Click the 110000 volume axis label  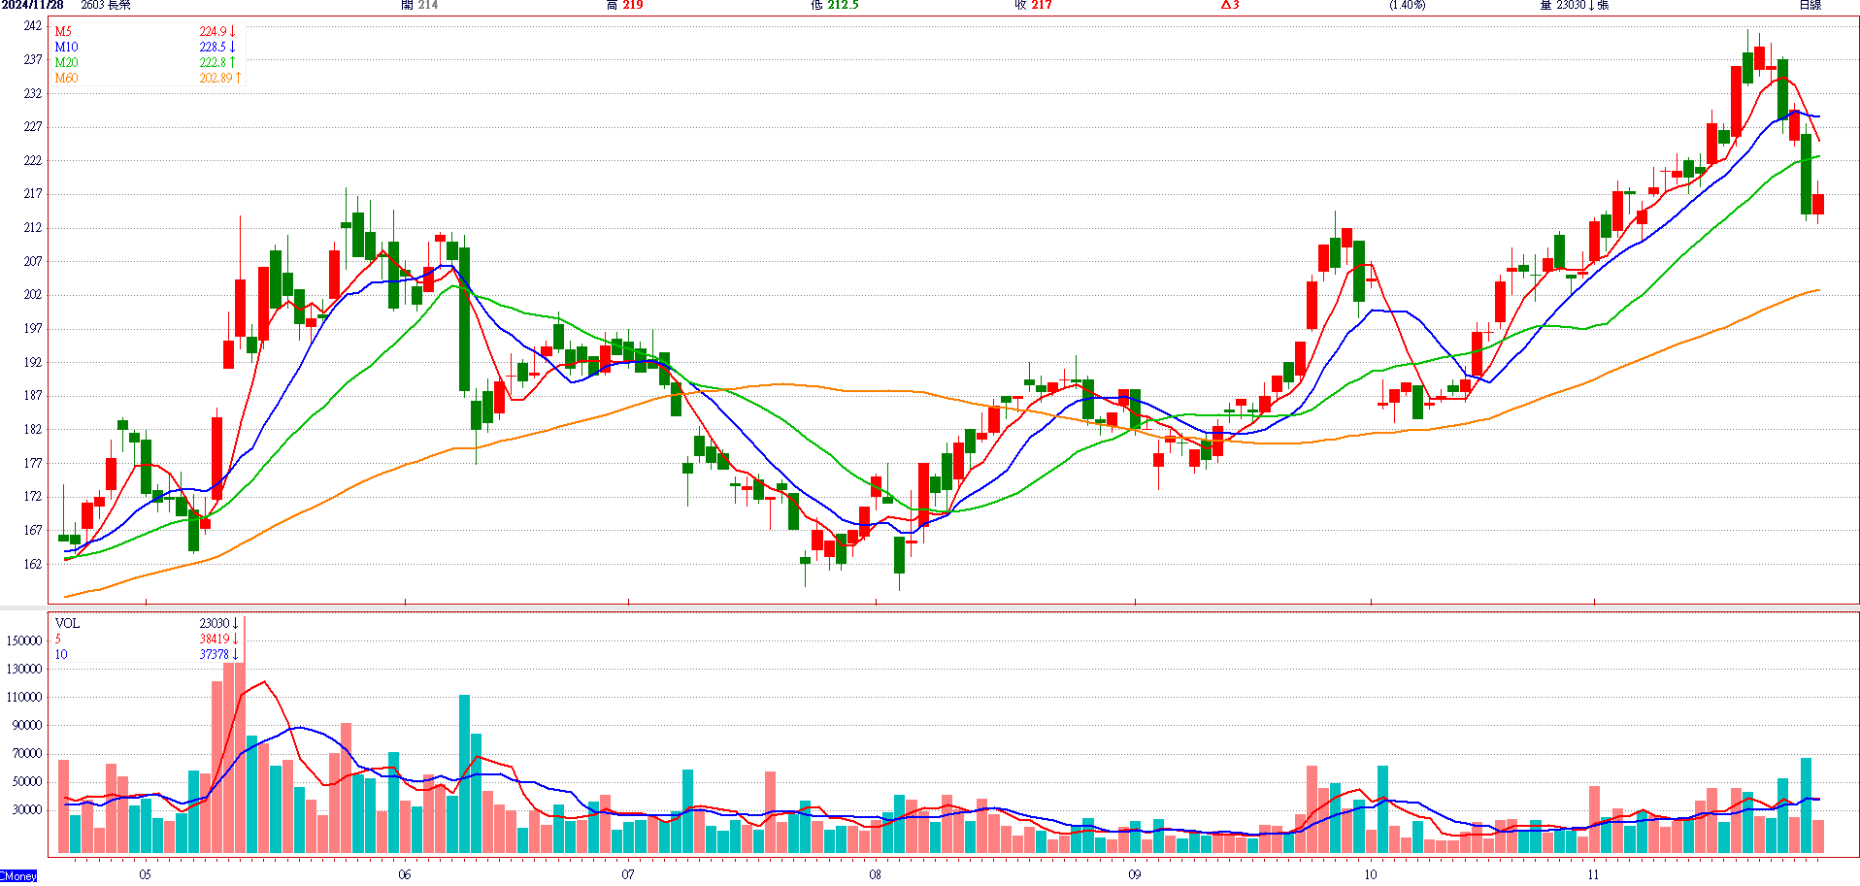click(24, 698)
